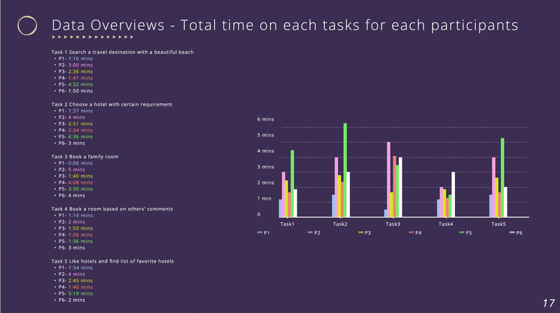Click 'P3- 2:45 mins' entry

click(x=76, y=281)
